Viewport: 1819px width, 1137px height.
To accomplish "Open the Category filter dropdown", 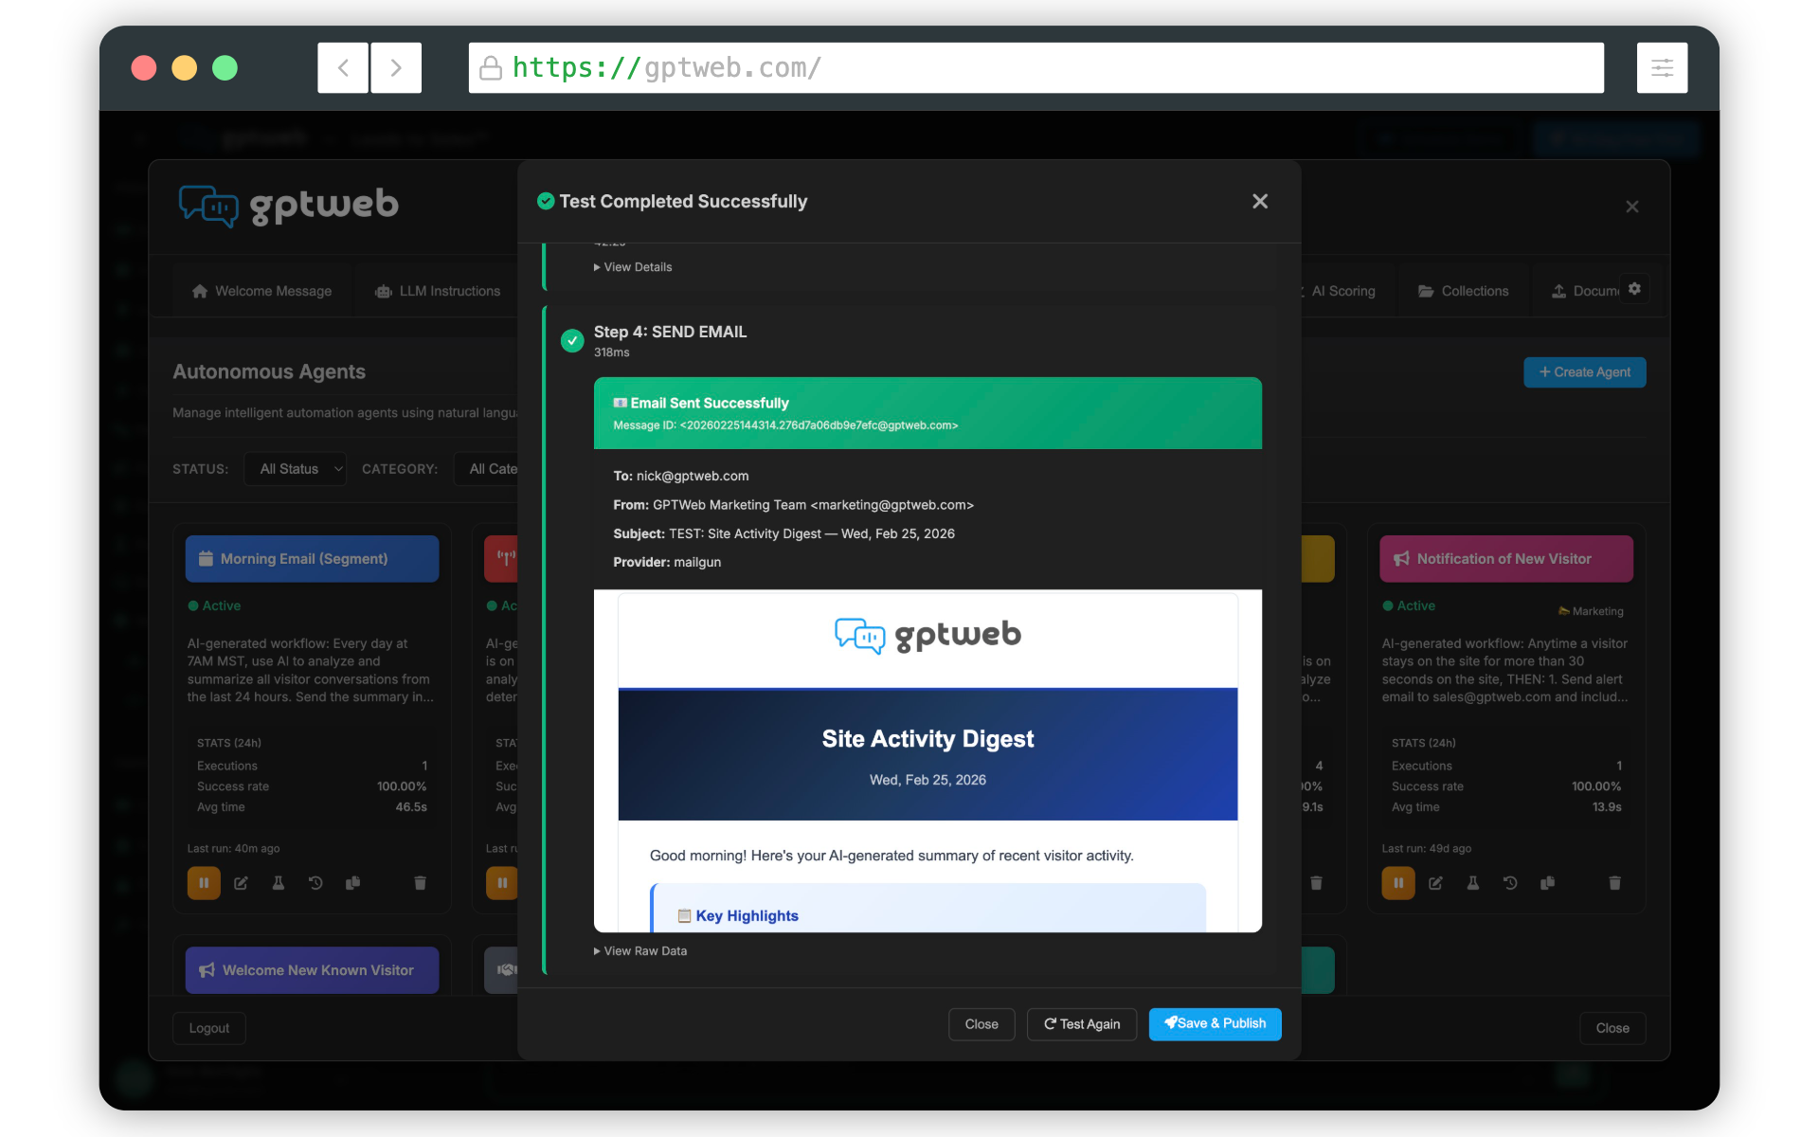I will pyautogui.click(x=487, y=469).
